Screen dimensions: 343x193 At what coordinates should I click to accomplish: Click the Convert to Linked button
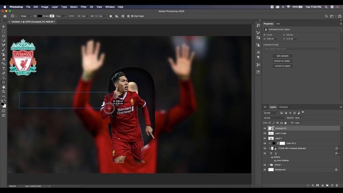click(x=282, y=61)
